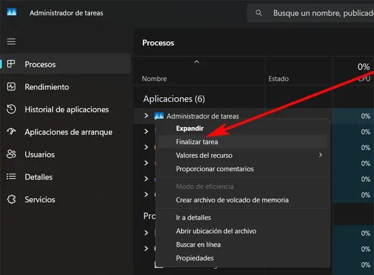
Task: Open Historial de aplicaciones icon
Action: 11,109
